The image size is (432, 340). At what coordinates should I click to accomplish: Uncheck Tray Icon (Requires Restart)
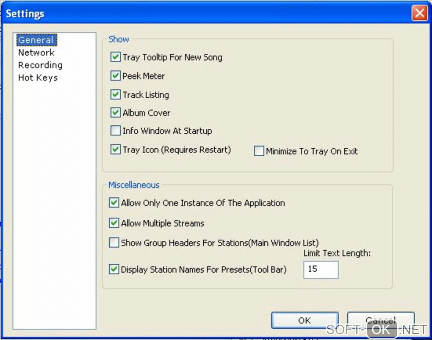pos(116,149)
